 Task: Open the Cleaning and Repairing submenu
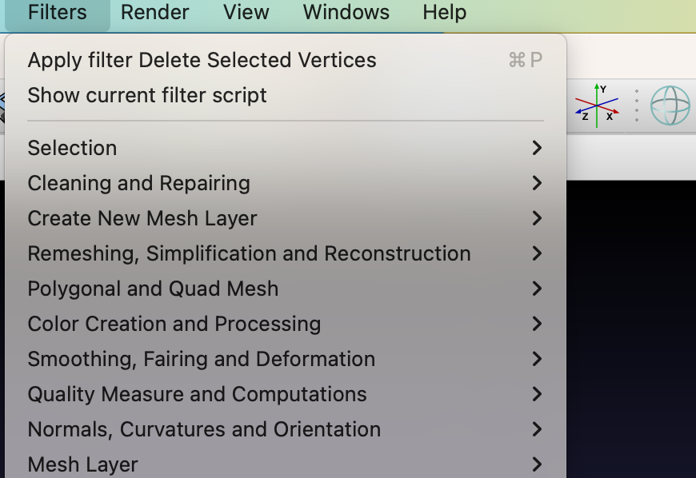(138, 183)
